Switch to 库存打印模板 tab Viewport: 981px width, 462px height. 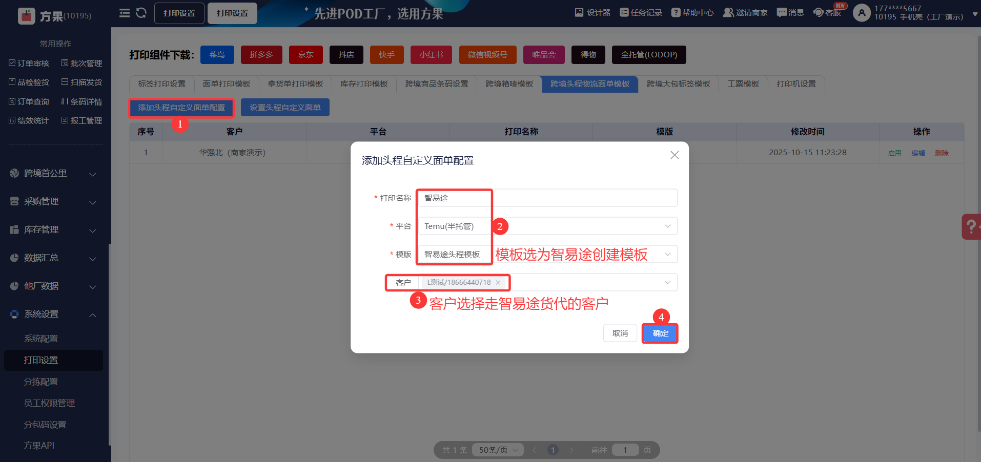pyautogui.click(x=364, y=84)
